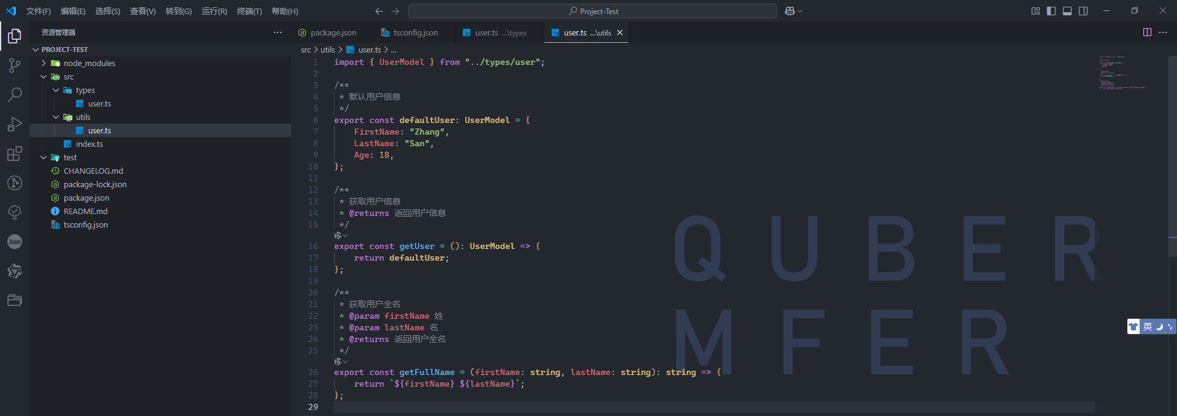Open the 运行(R) menu
Image resolution: width=1177 pixels, height=416 pixels.
(215, 11)
